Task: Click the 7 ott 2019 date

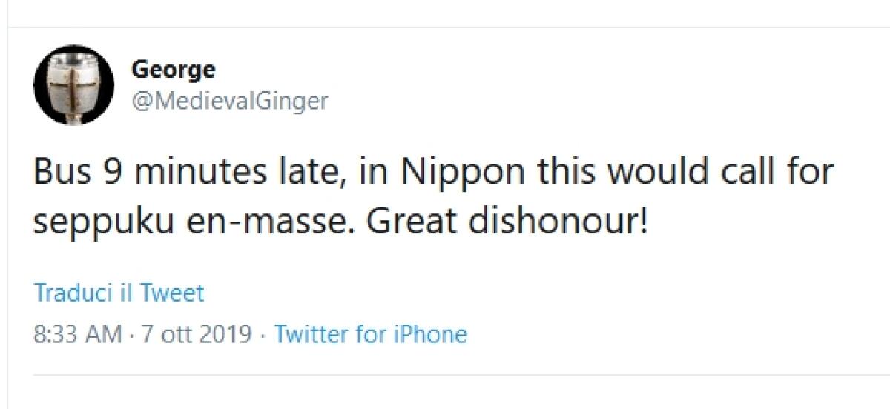Action: 197,334
